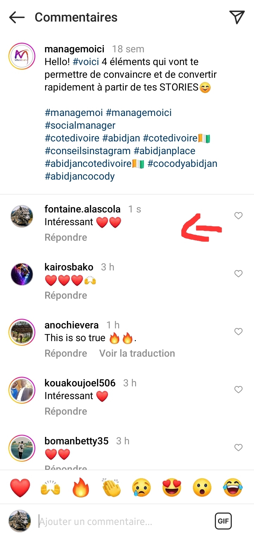Image resolution: width=254 pixels, height=538 pixels.
Task: Reply to kairosbako's comment
Action: click(x=66, y=296)
